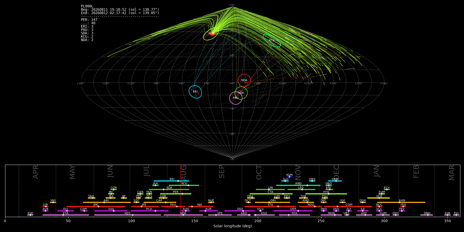The width and height of the screenshot is (464, 232).
Task: Select the KCG bar in the timeline
Action: click(184, 185)
